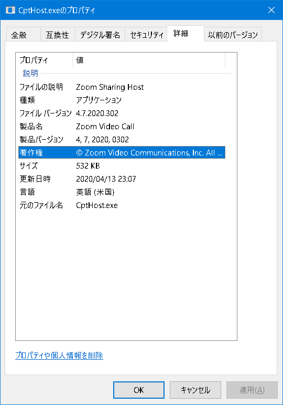Switch to the 全般 tab
Screen dimensions: 283x405
coord(23,34)
